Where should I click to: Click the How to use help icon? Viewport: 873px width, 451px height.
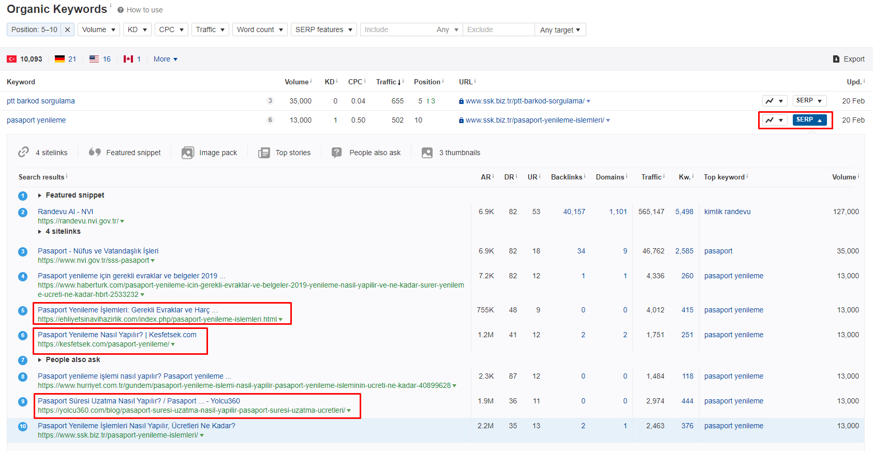tap(121, 10)
